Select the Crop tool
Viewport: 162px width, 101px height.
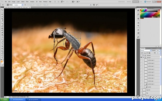click(2, 19)
